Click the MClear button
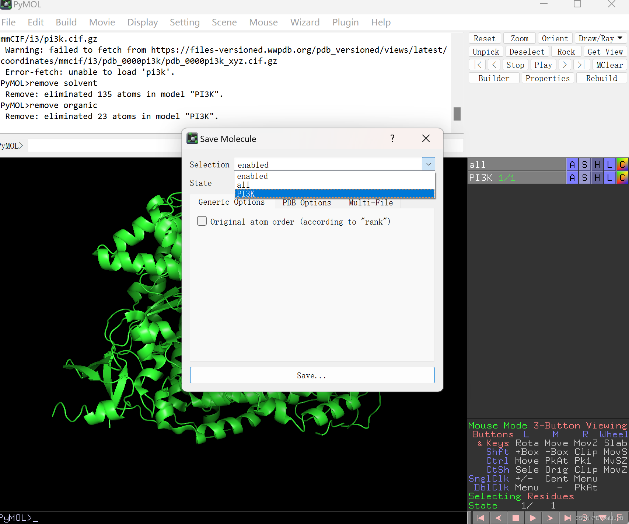This screenshot has height=524, width=629. (x=609, y=65)
